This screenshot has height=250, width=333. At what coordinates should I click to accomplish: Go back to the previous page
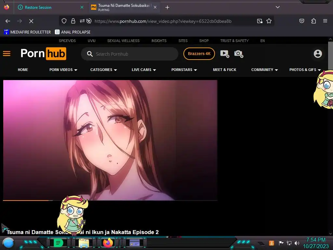pyautogui.click(x=8, y=21)
